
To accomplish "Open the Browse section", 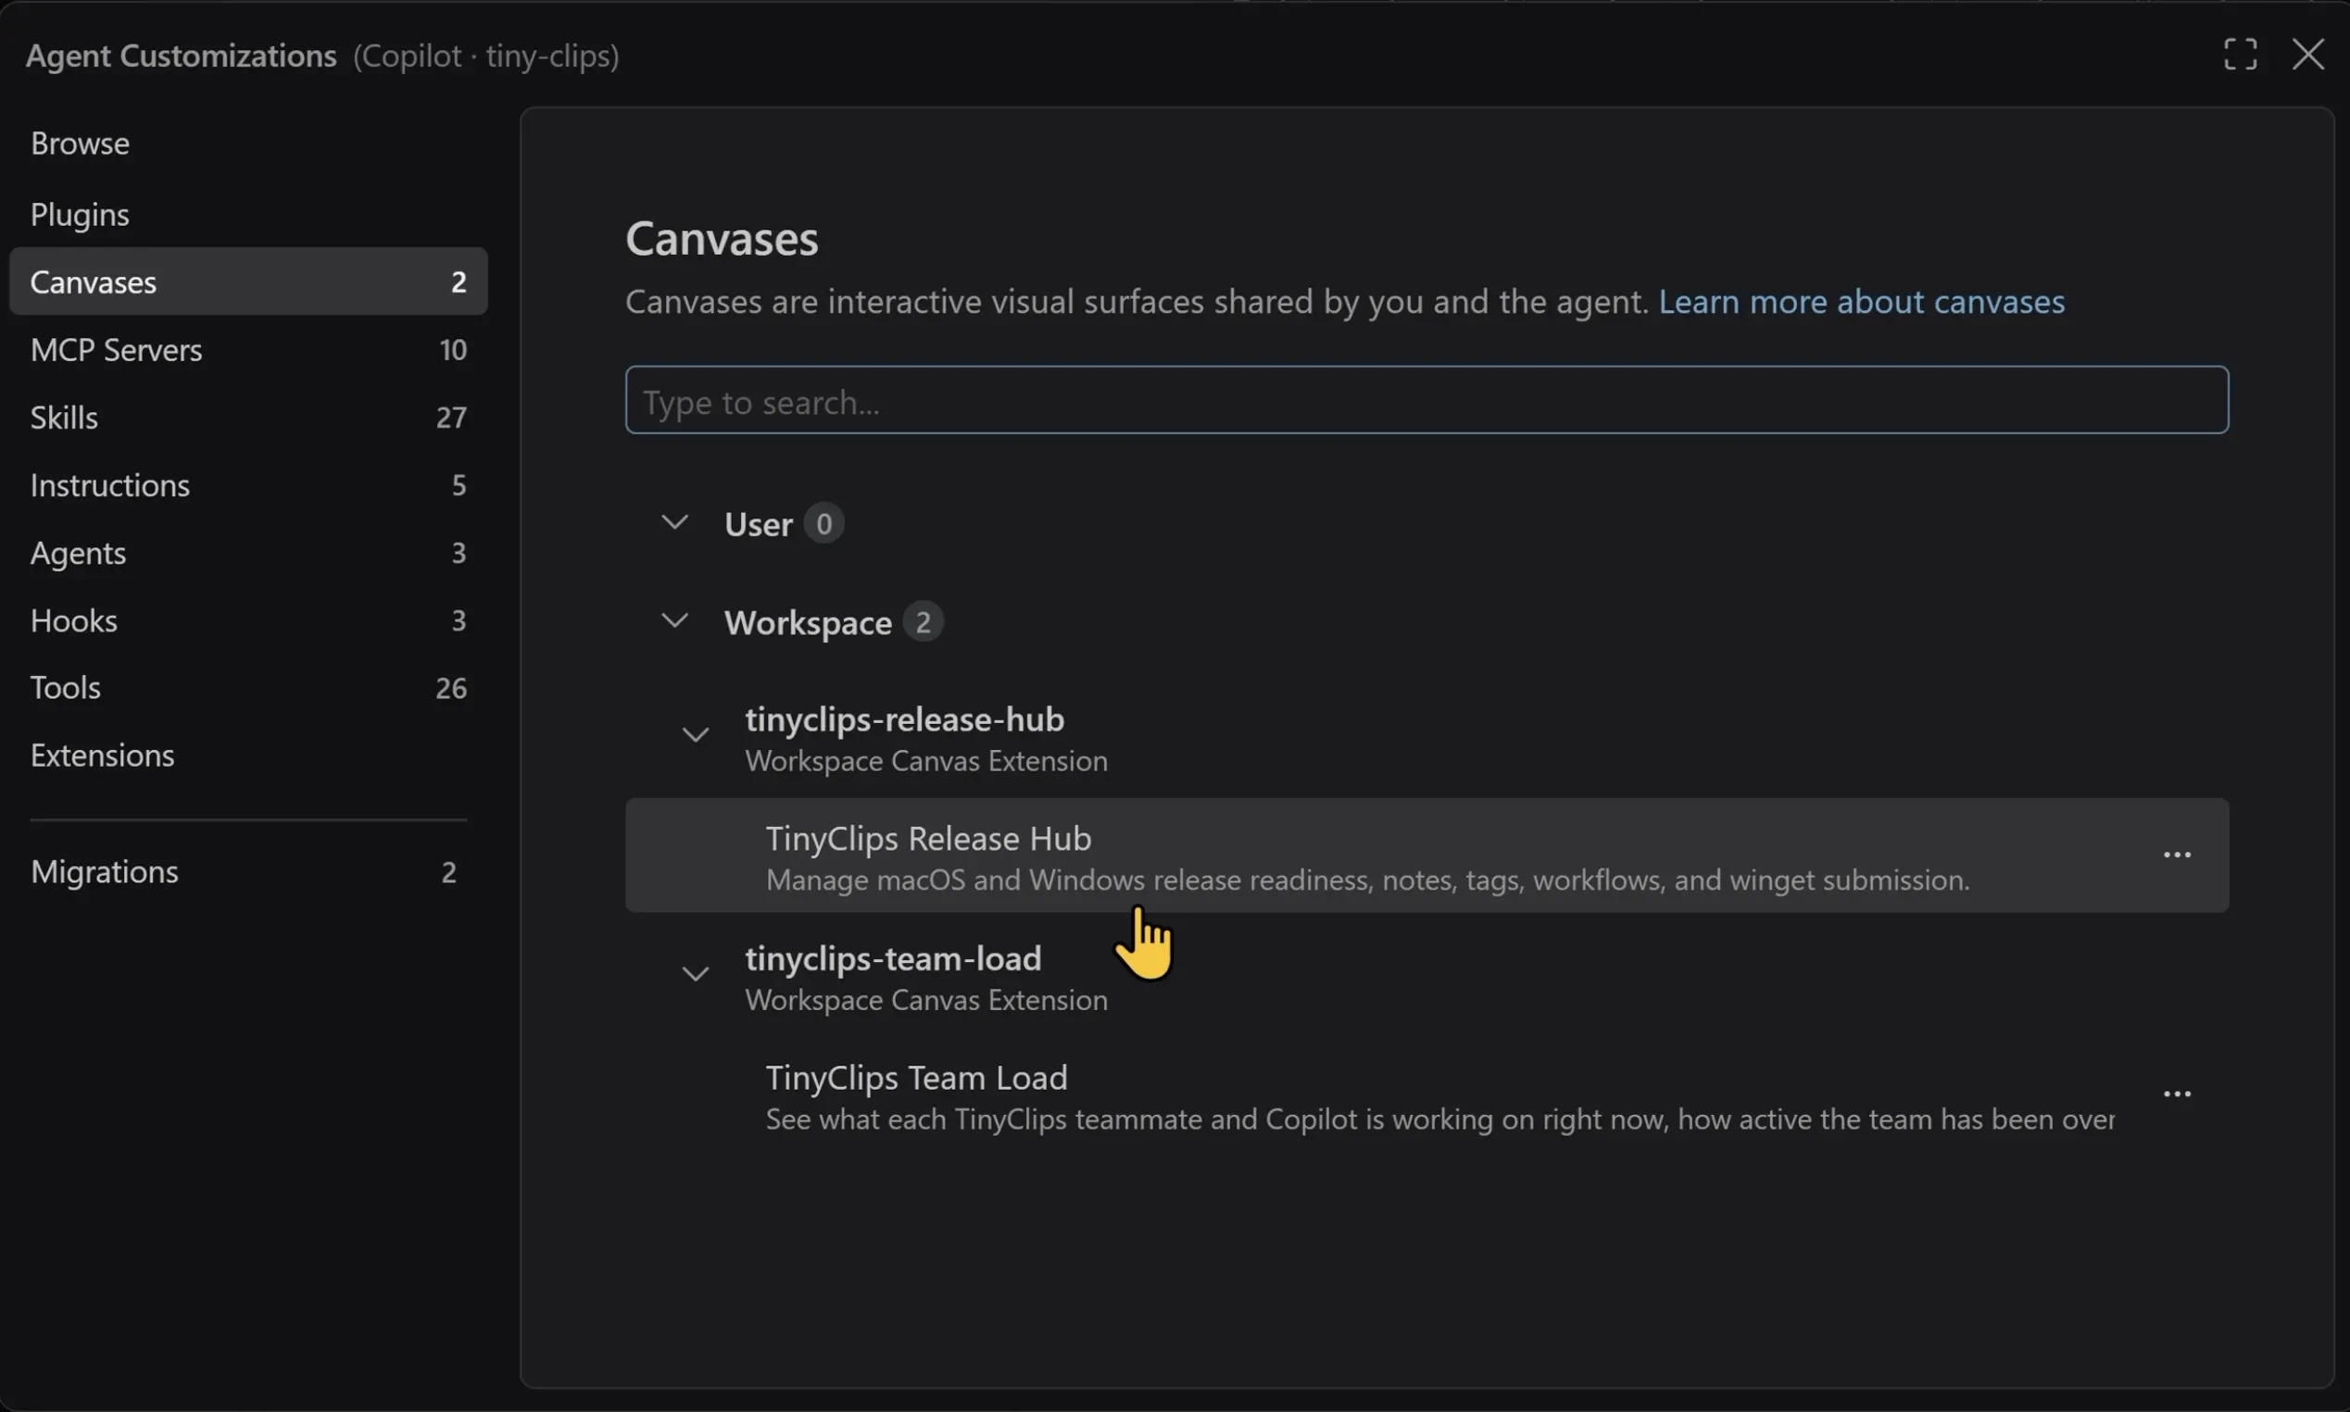I will (248, 143).
